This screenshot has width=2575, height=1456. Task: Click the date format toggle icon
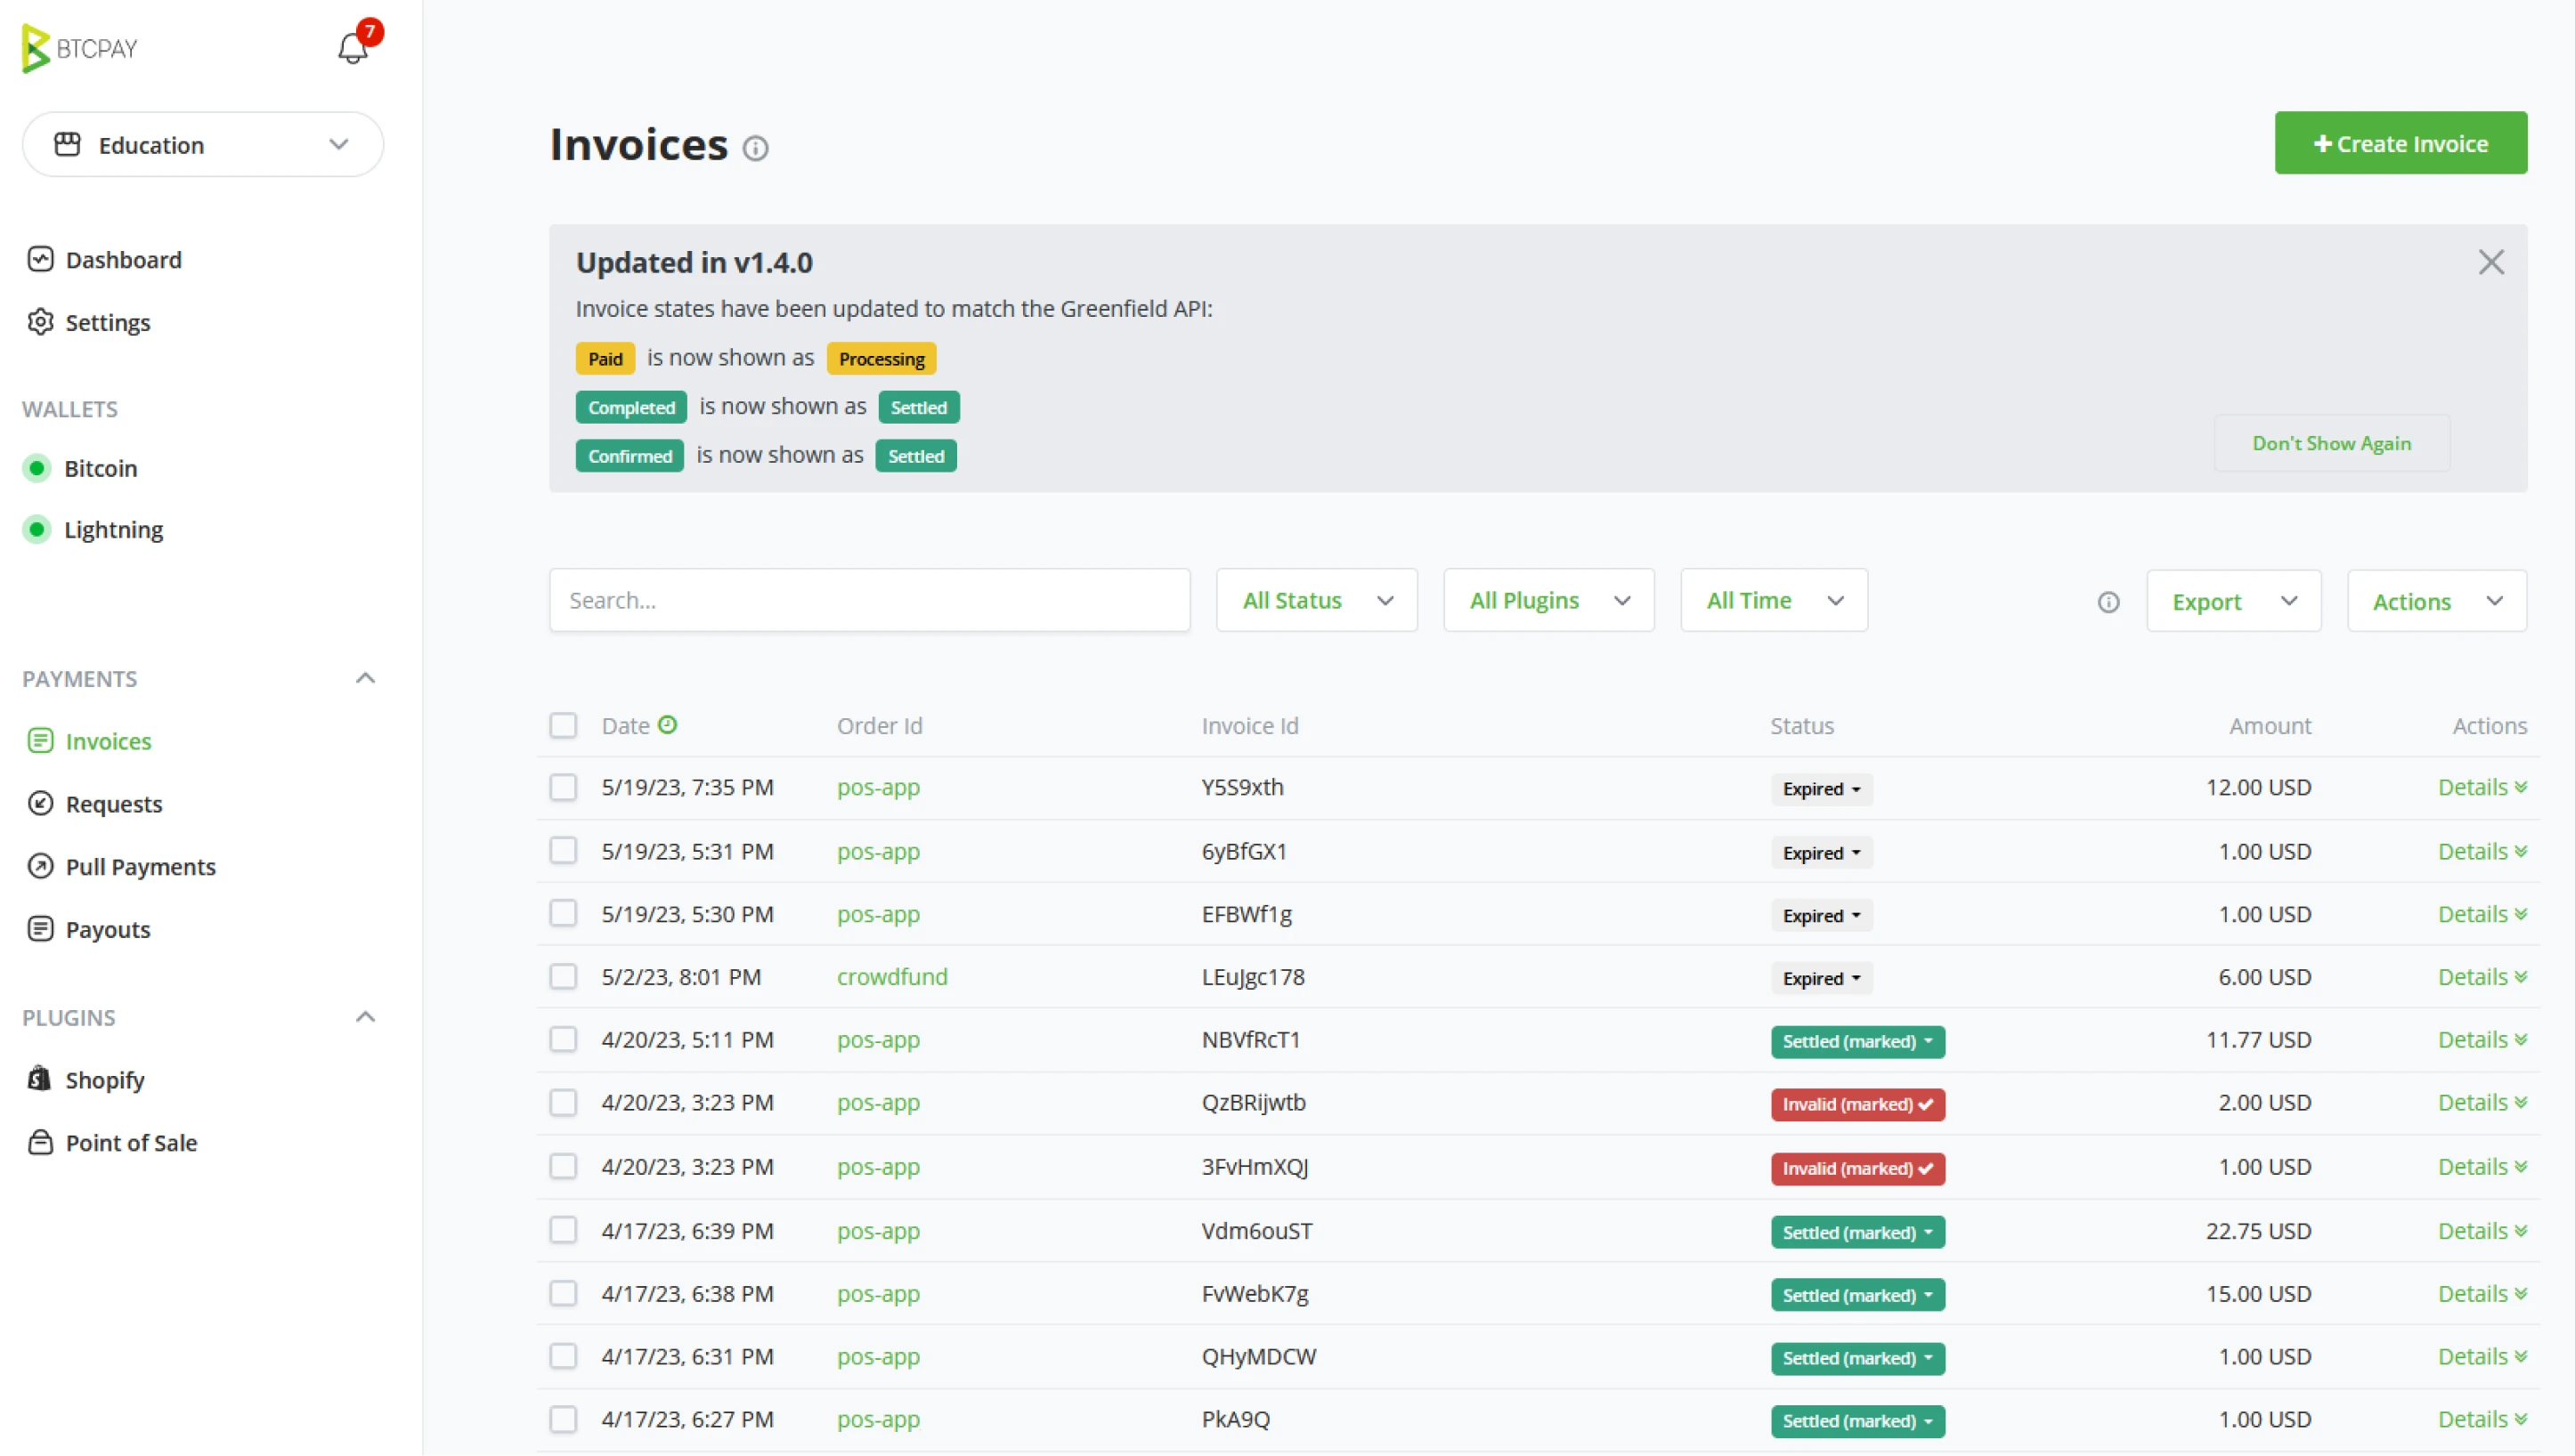[667, 725]
